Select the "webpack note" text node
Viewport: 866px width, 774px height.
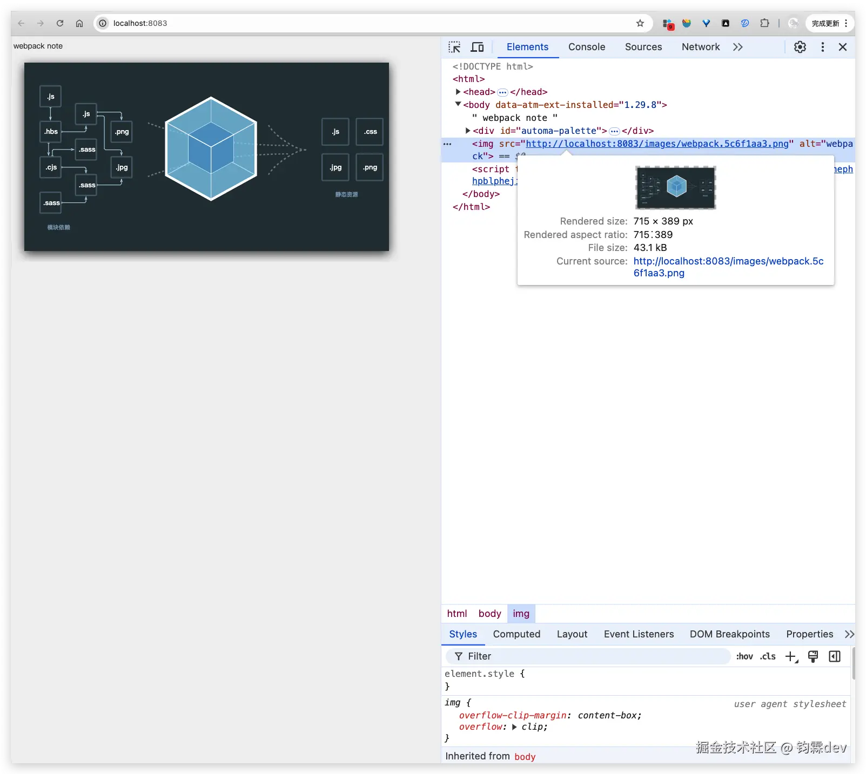(514, 118)
